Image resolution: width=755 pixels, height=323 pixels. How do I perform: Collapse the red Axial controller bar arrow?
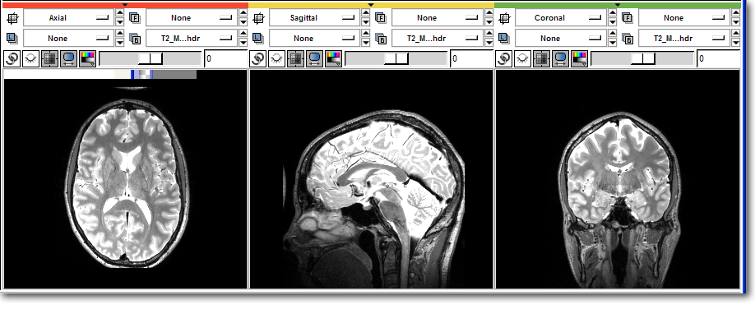(125, 4)
